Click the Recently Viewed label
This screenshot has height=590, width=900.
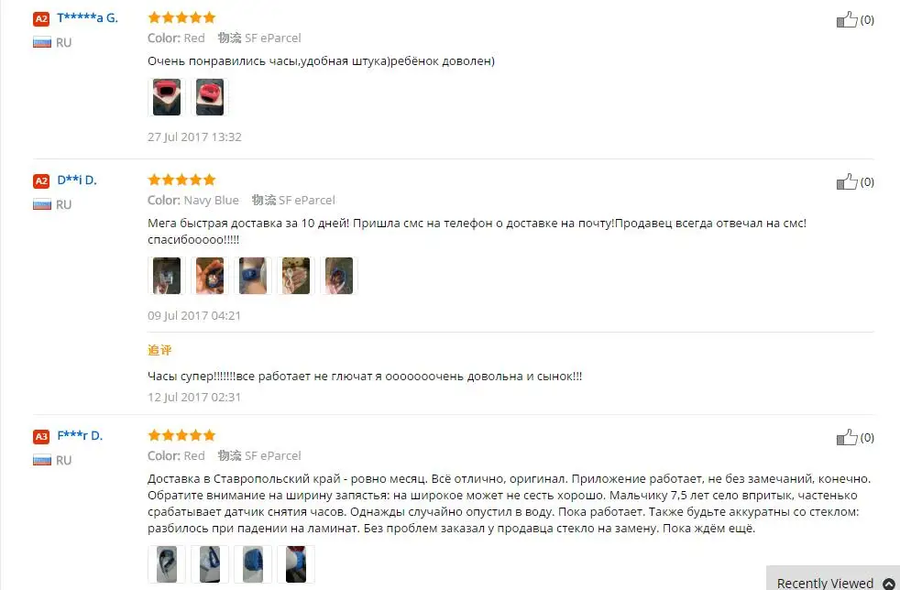(825, 583)
